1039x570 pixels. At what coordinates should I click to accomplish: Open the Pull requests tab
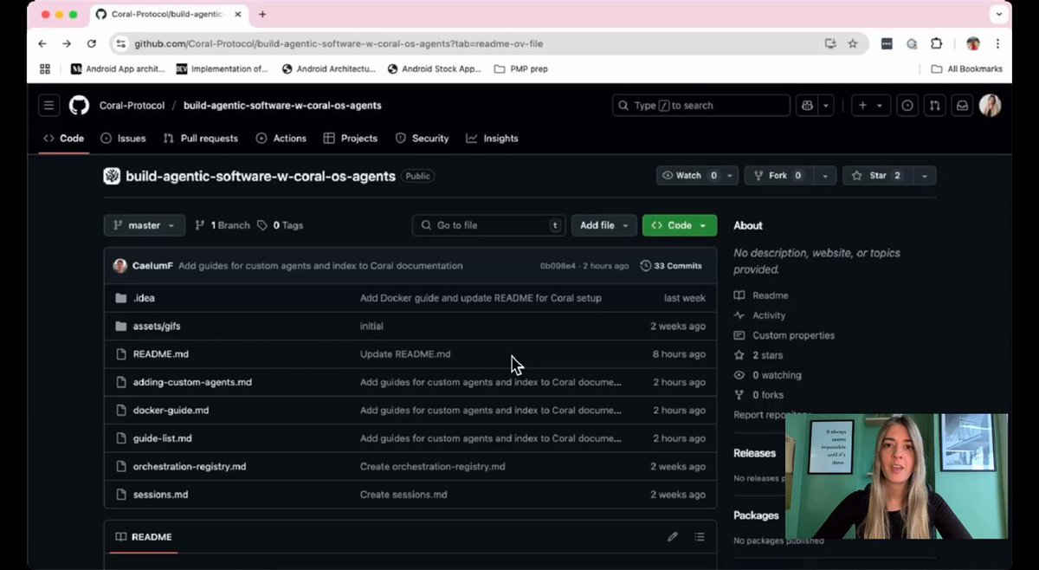pos(200,139)
